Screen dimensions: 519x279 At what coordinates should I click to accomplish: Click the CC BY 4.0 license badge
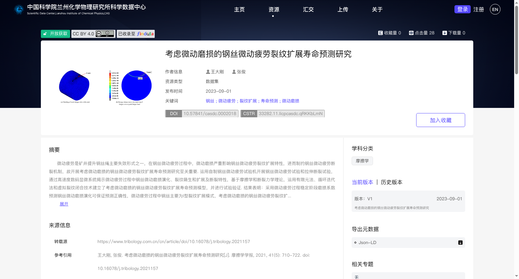pyautogui.click(x=93, y=34)
